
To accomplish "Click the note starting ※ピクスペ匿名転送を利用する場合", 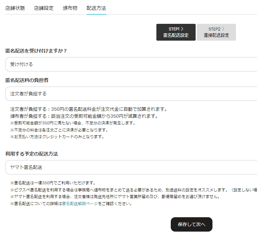I will point(134,190).
